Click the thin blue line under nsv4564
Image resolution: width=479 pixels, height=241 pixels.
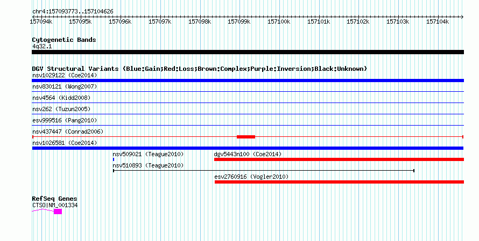[x=248, y=103]
